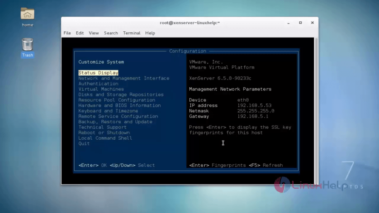Viewport: 379px width, 213px height.
Task: Close the terminal window
Action: (x=312, y=23)
